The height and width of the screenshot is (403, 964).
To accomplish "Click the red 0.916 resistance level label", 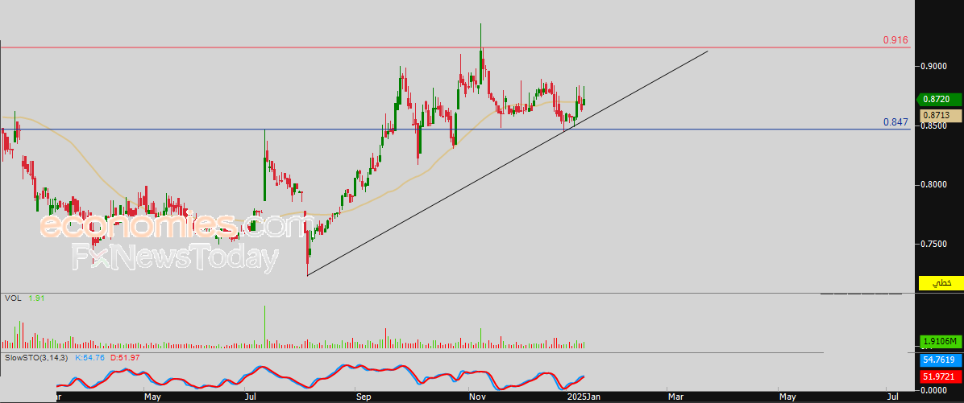I will (x=895, y=40).
